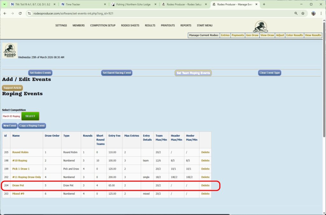This screenshot has height=215, width=326.
Task: Open Chrome three-dot menu
Action: [x=321, y=13]
